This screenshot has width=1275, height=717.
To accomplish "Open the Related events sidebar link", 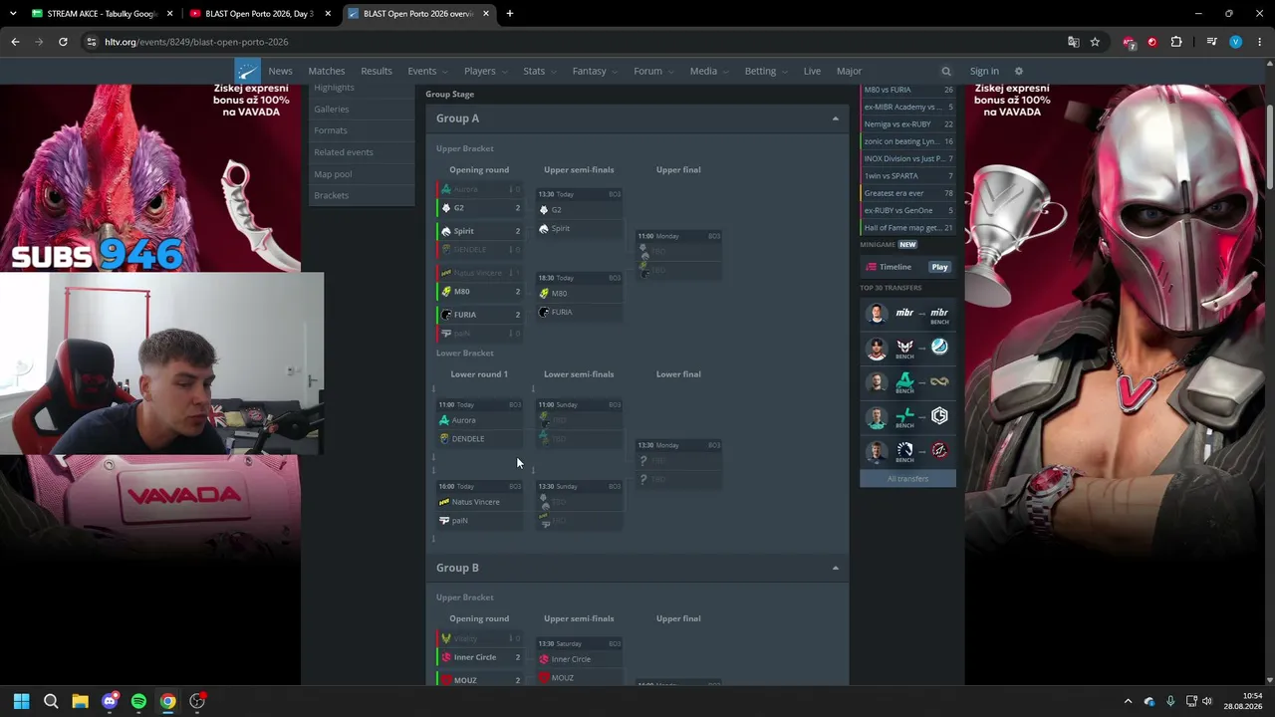I will (x=344, y=152).
